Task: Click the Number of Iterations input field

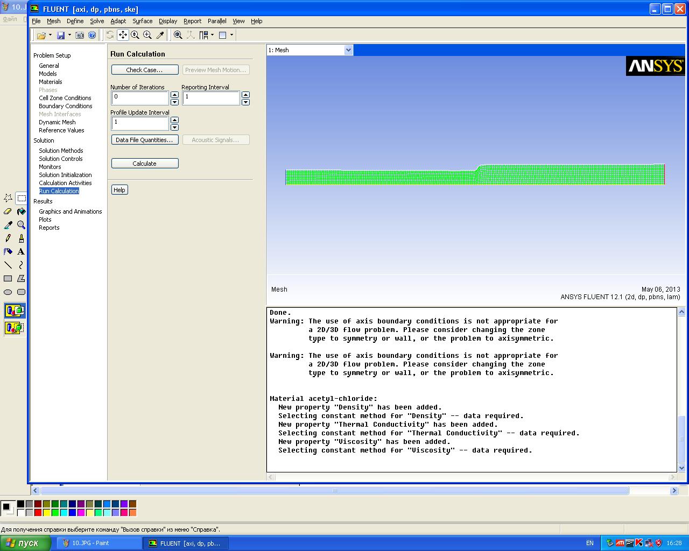Action: point(140,98)
